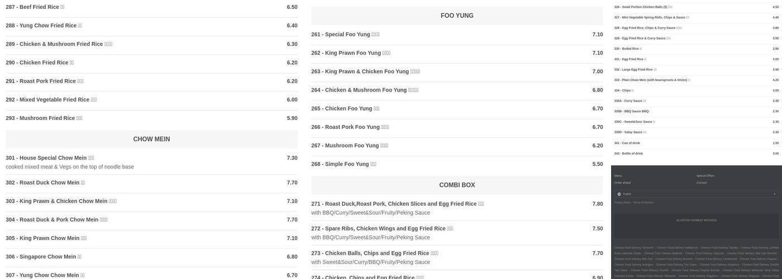The height and width of the screenshot is (279, 782).
Task: Click the globe icon beside English
Action: [x=619, y=194]
